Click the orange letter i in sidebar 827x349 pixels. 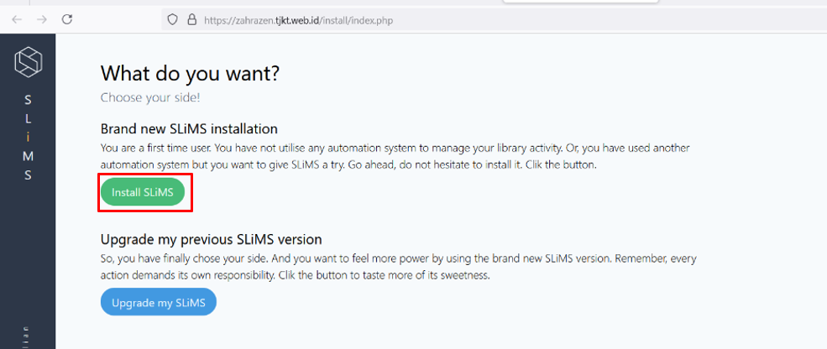coord(28,138)
